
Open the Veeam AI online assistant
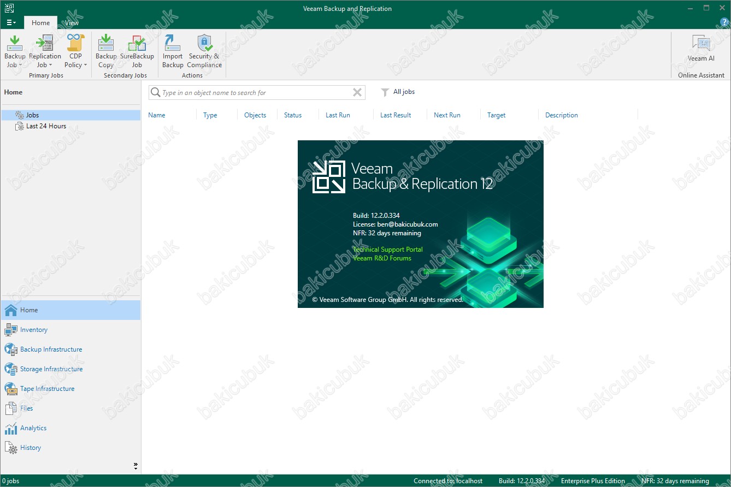(x=701, y=48)
